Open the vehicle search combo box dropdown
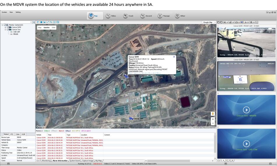The image size is (277, 166). click(x=31, y=22)
